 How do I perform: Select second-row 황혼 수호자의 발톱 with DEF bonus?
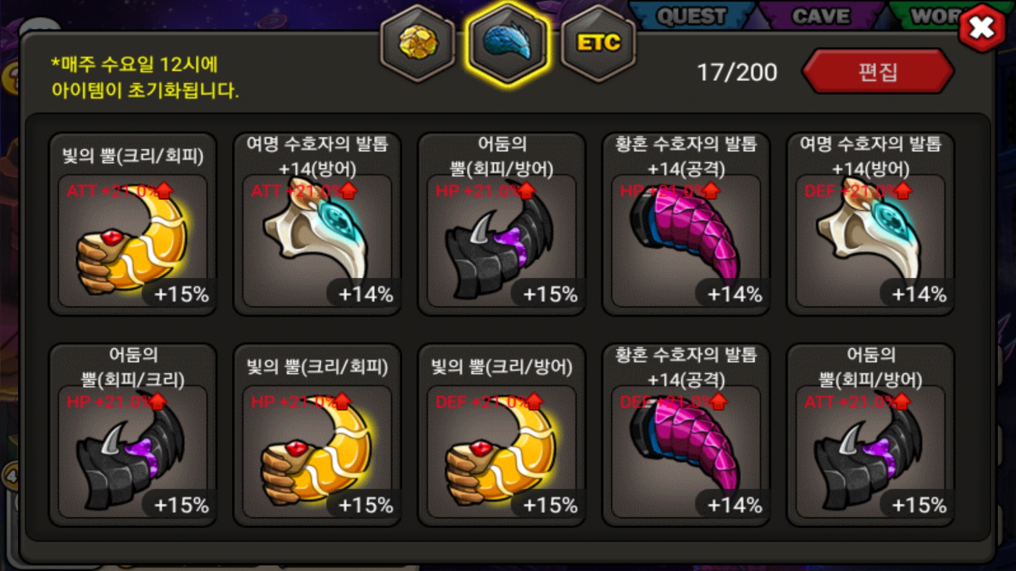(x=686, y=435)
